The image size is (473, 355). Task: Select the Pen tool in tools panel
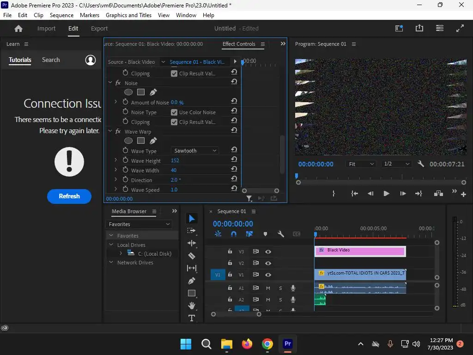pos(192,281)
